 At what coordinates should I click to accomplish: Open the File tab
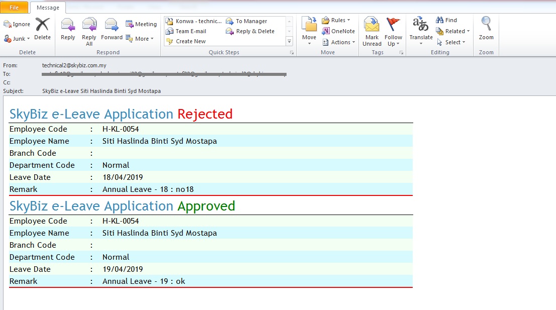[x=14, y=8]
